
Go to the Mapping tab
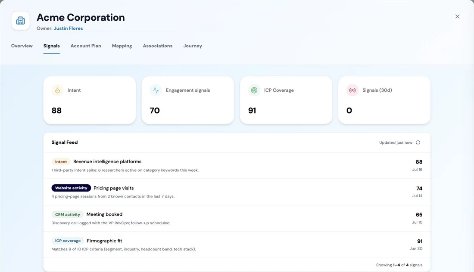[122, 46]
